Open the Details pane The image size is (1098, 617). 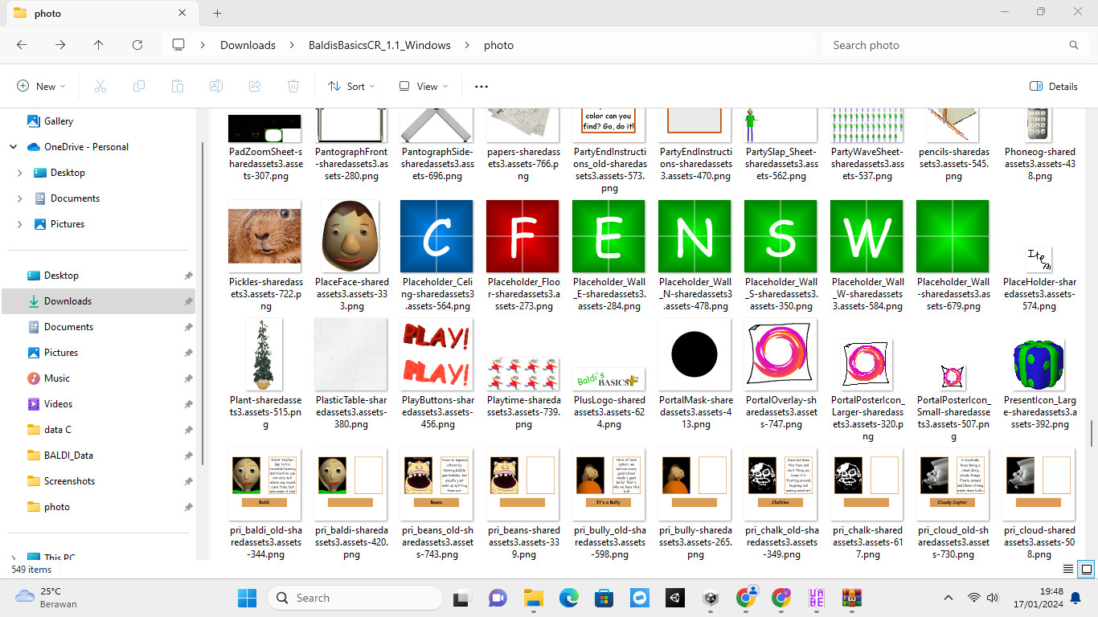(x=1054, y=86)
